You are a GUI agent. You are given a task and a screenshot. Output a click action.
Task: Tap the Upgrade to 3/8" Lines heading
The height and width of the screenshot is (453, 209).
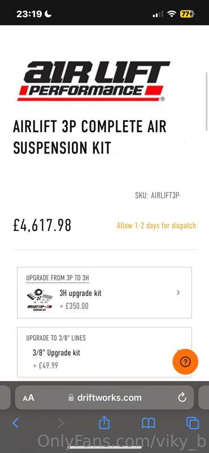56,337
